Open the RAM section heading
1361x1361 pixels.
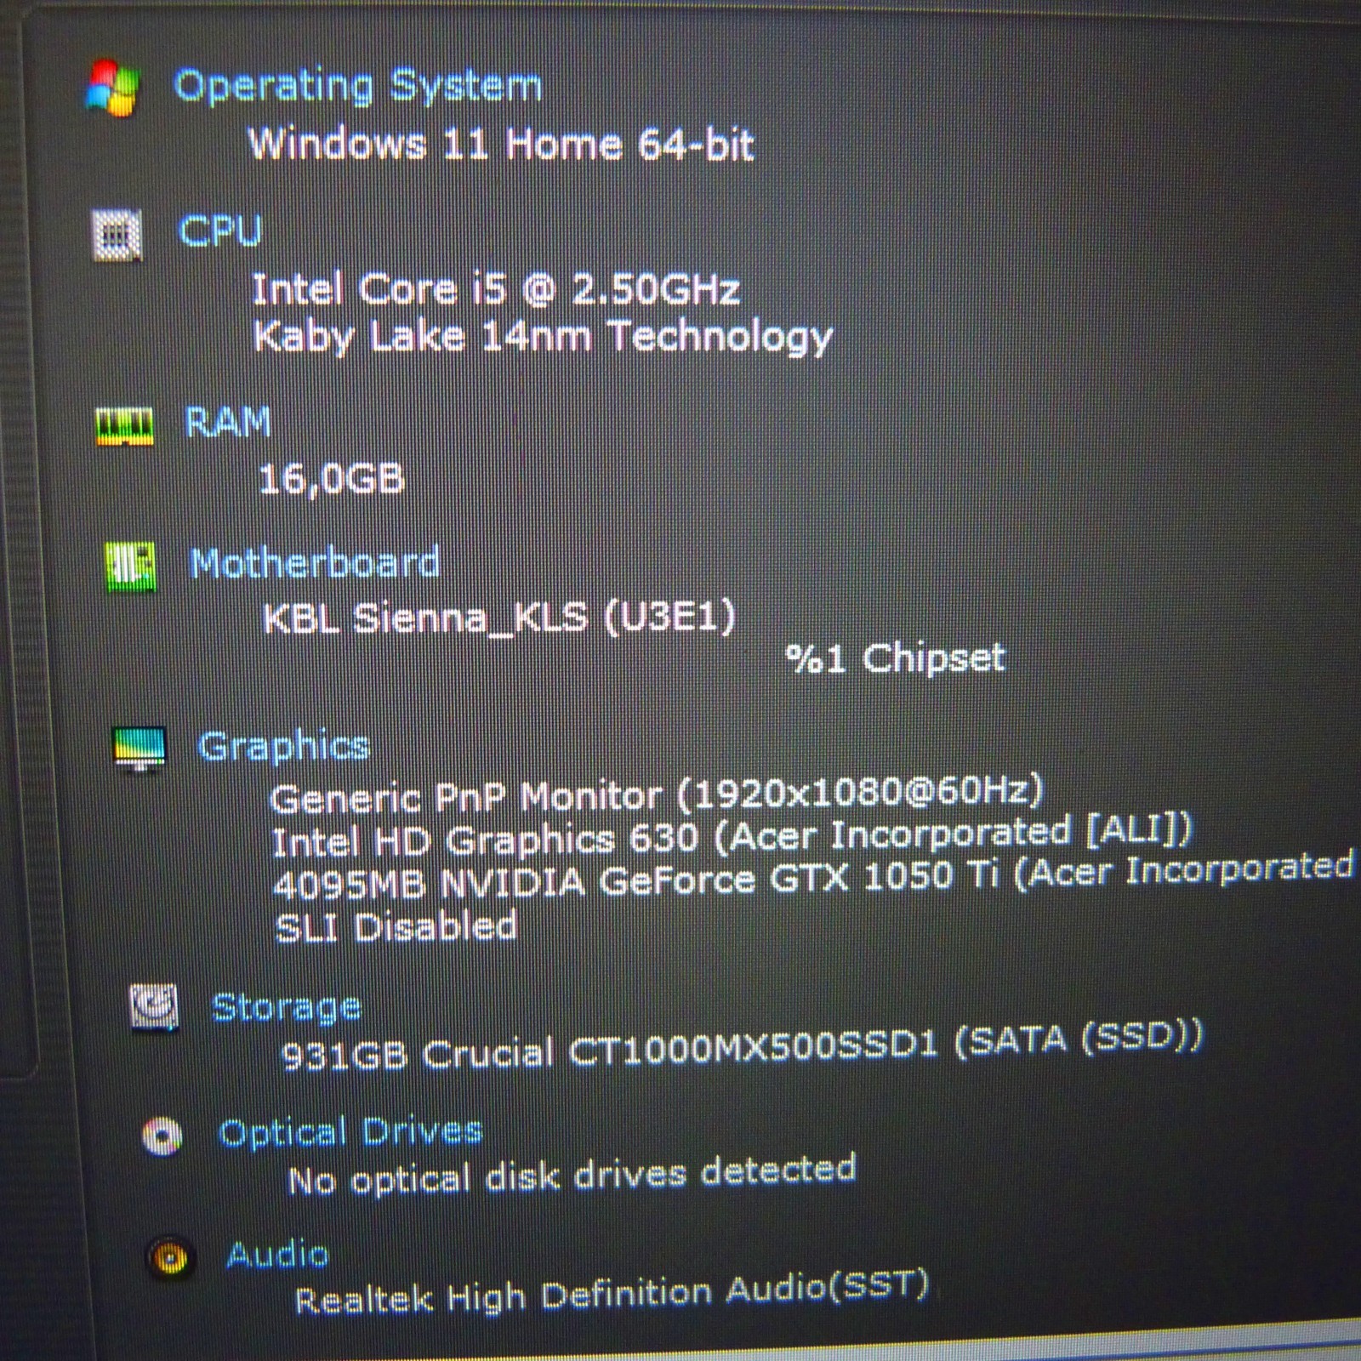pos(227,422)
